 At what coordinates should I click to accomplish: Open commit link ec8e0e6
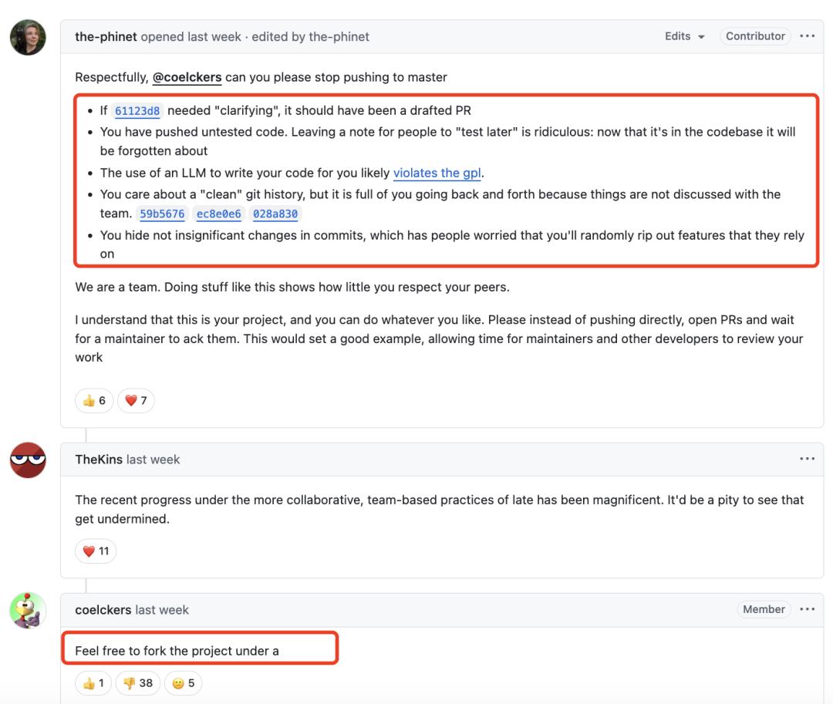pyautogui.click(x=219, y=214)
